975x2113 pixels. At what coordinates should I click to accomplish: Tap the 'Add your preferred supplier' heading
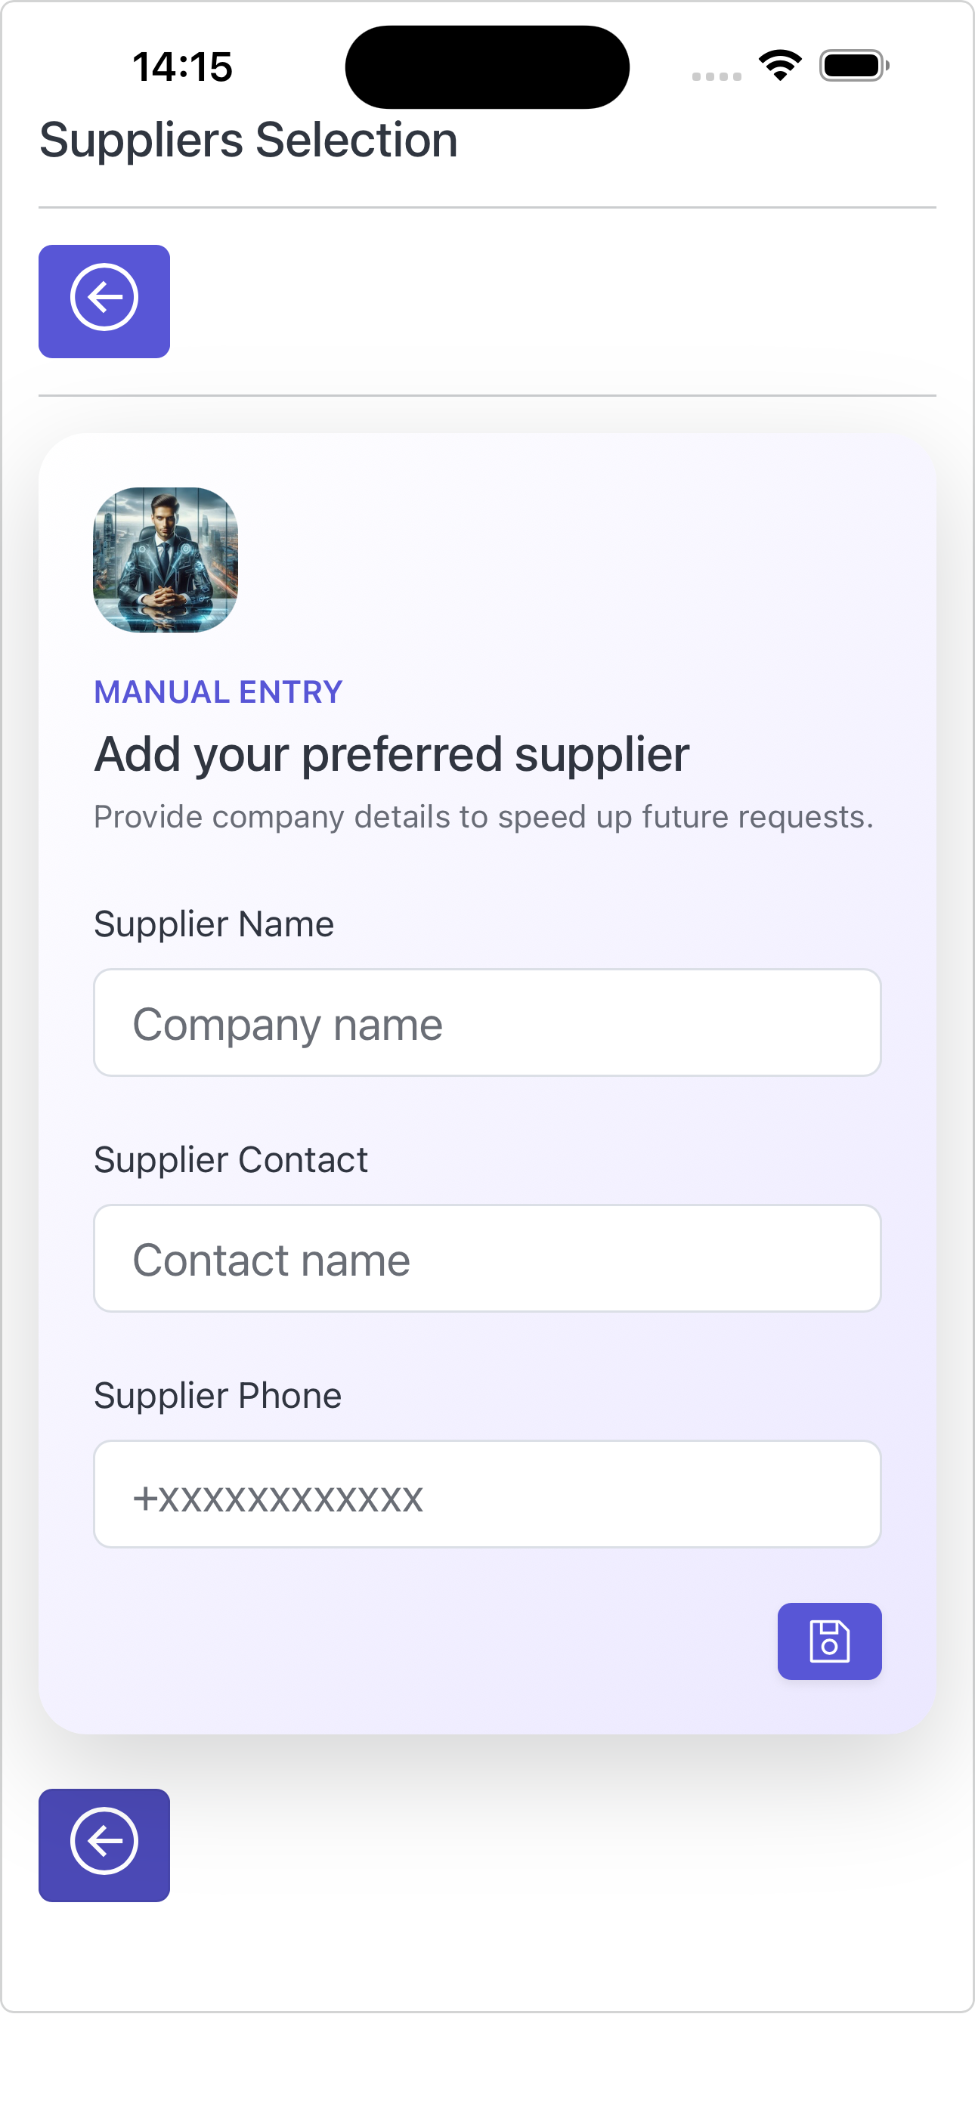(x=392, y=753)
